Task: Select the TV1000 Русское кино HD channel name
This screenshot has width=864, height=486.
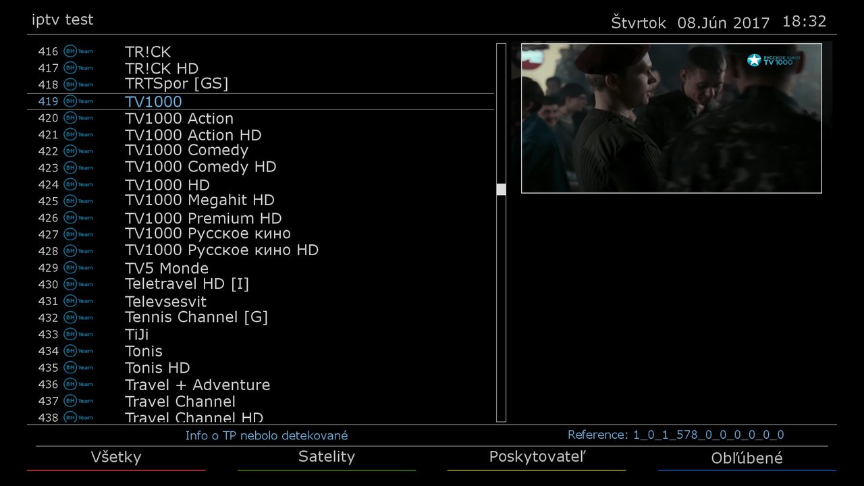Action: coord(222,250)
